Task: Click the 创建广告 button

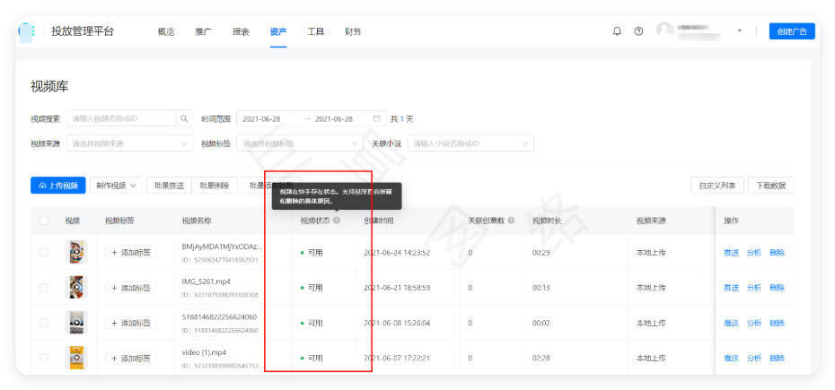Action: [792, 31]
